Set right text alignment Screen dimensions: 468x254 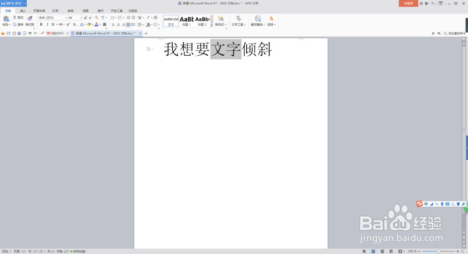click(123, 24)
